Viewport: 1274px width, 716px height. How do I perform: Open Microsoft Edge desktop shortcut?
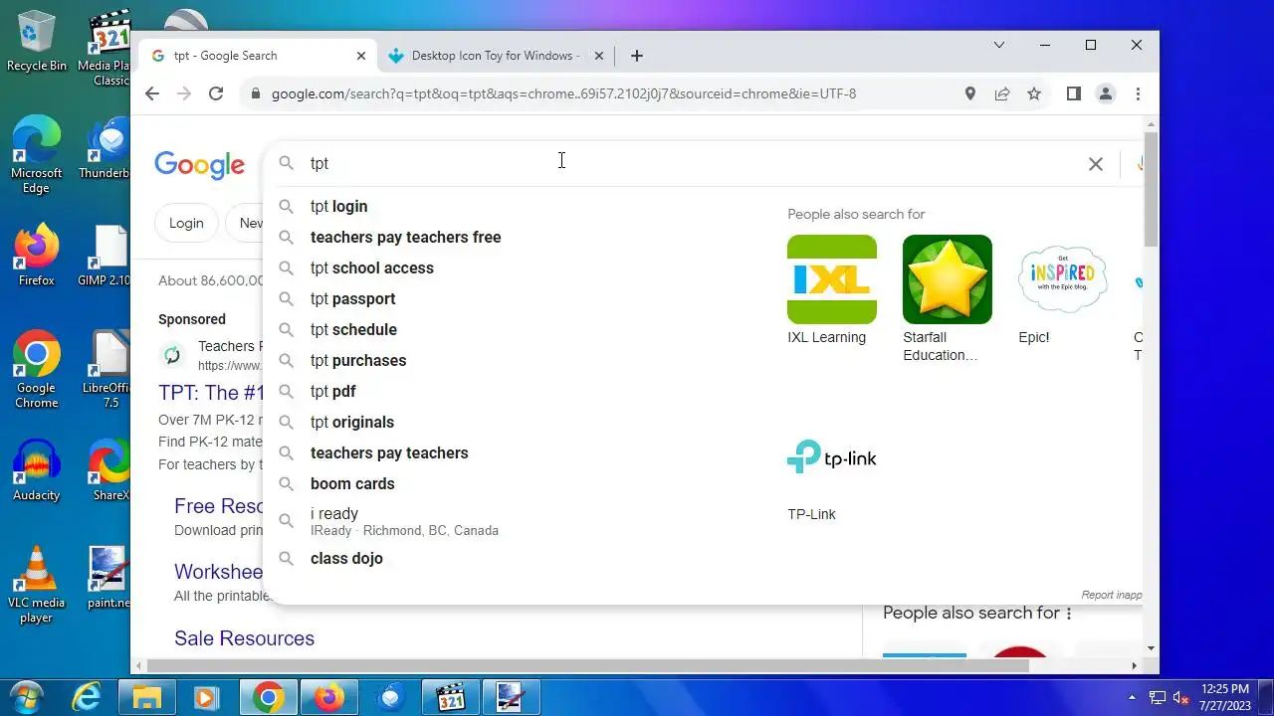(37, 154)
